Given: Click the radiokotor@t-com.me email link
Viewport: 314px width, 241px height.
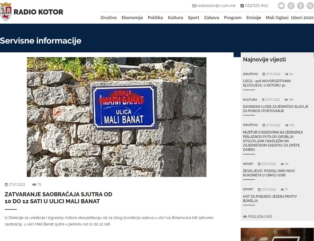Looking at the screenshot, I should [216, 6].
